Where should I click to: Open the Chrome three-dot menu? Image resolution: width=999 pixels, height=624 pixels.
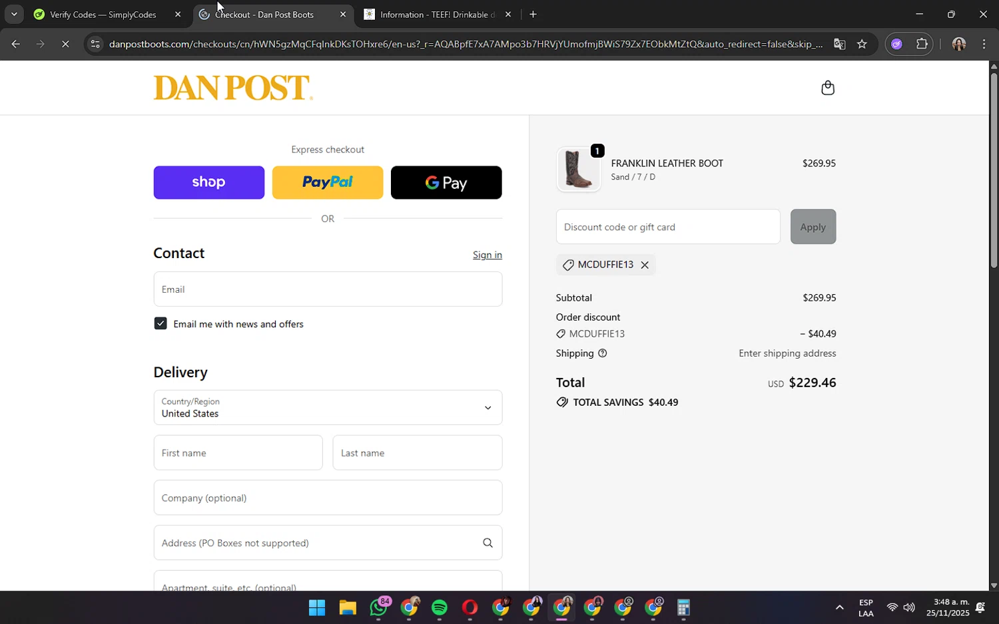984,44
